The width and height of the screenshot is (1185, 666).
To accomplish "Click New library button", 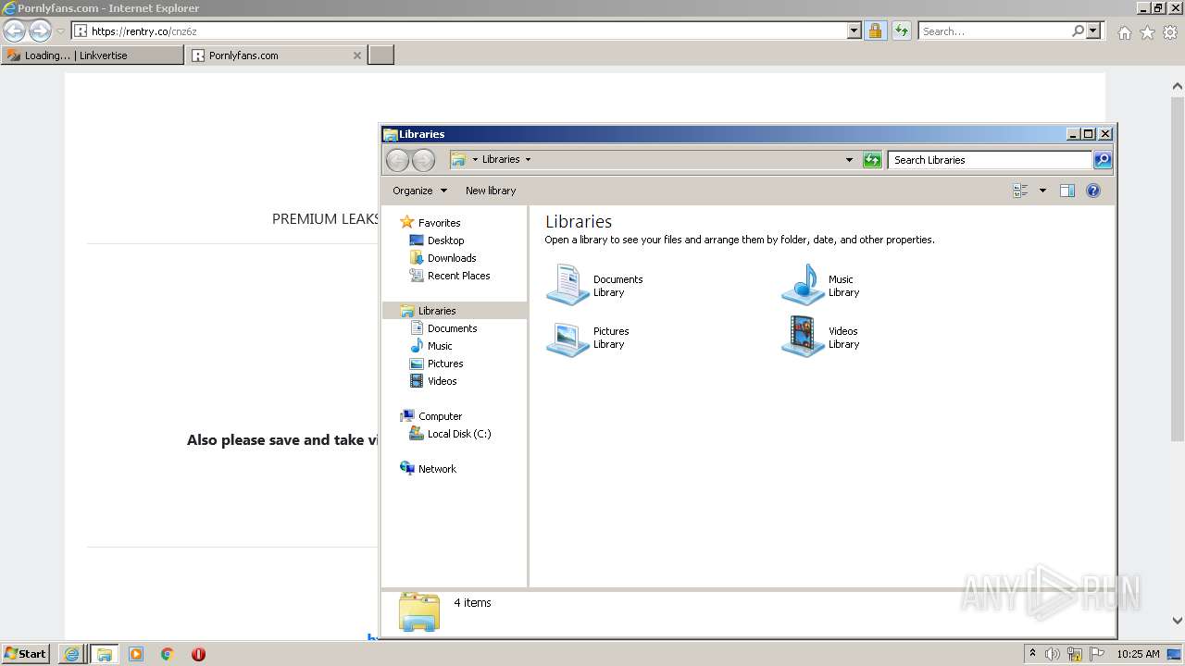I will point(491,191).
